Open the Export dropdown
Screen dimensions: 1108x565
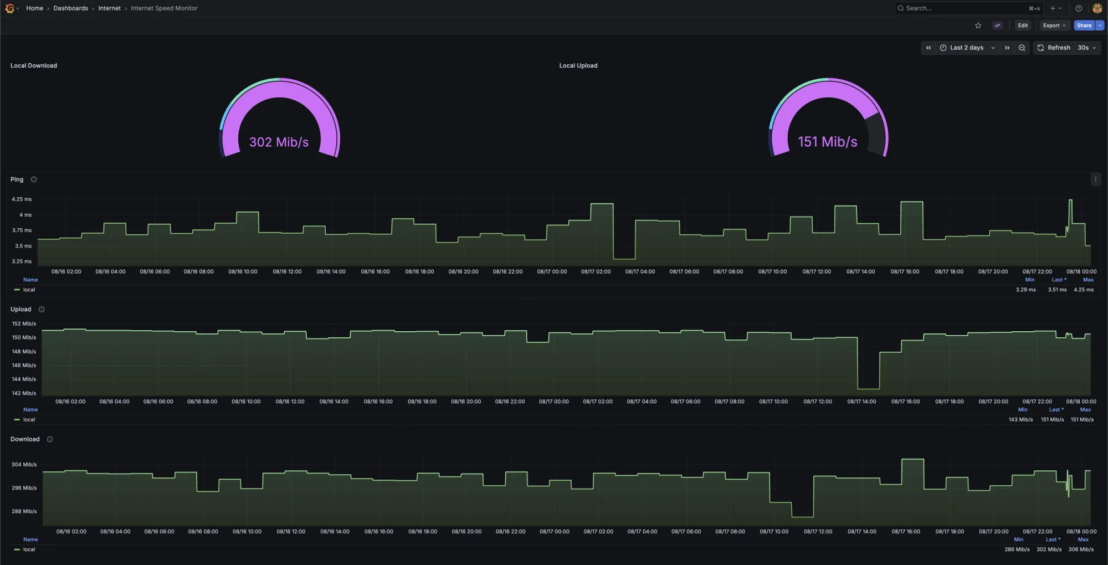click(x=1054, y=25)
